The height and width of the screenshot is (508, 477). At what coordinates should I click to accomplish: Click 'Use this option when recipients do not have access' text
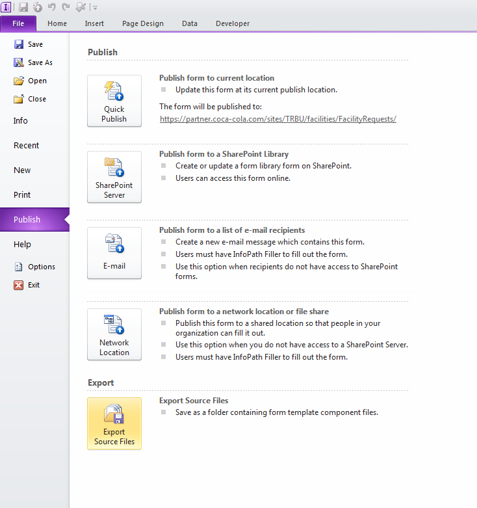(287, 271)
